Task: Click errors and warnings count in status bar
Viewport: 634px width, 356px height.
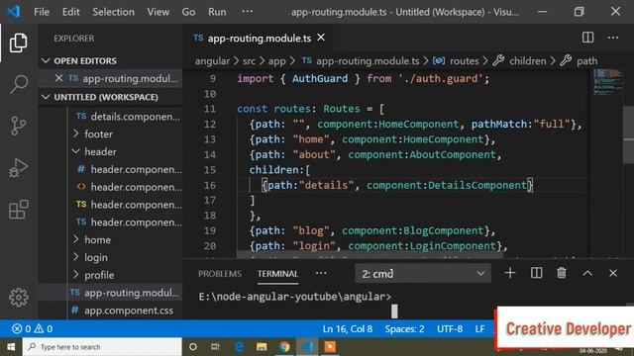Action: point(33,329)
